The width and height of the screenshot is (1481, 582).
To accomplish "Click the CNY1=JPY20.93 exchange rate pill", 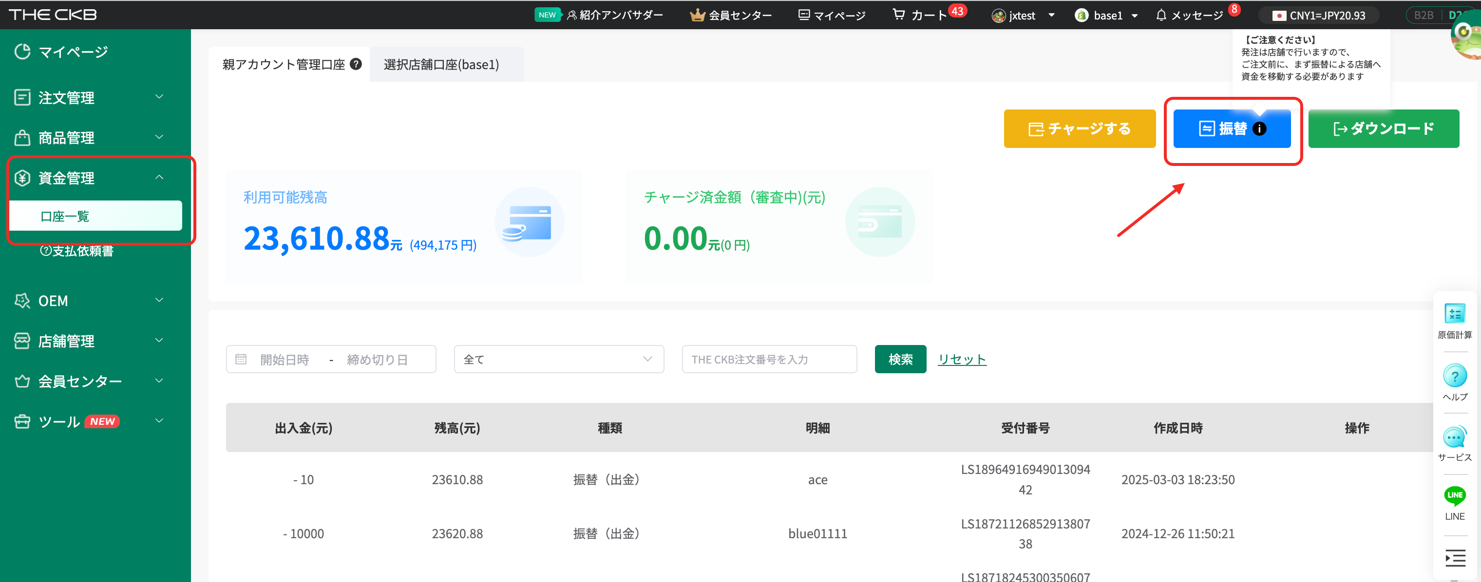I will pyautogui.click(x=1319, y=16).
